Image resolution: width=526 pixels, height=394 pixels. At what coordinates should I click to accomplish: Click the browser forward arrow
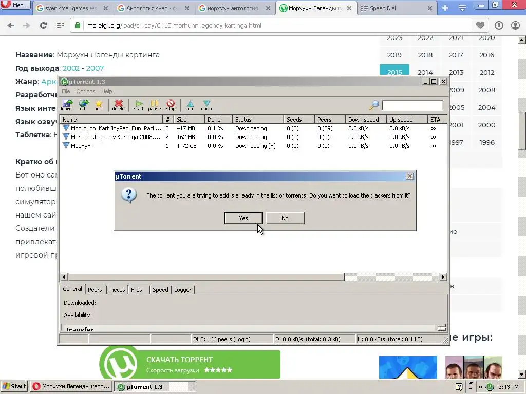pos(27,26)
